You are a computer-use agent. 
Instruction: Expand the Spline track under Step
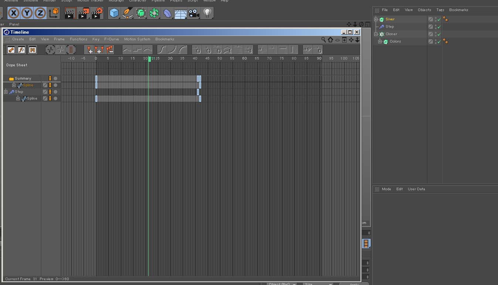[x=18, y=98]
